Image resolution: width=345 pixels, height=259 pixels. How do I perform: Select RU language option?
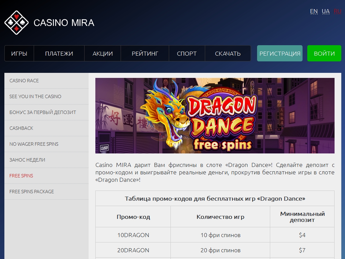click(337, 11)
